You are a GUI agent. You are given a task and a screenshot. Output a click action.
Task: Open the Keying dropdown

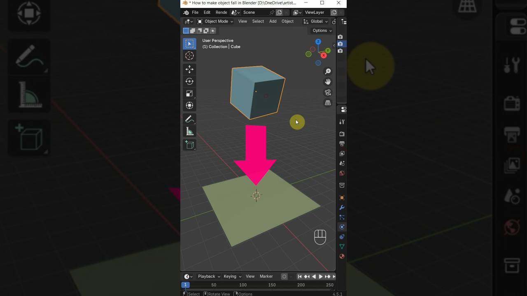(232, 277)
